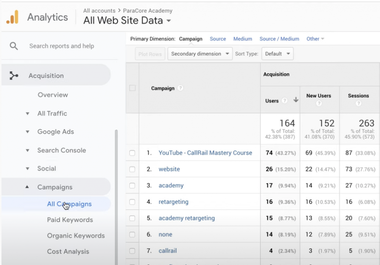
Task: Click the Plot Rows button
Action: tap(150, 54)
